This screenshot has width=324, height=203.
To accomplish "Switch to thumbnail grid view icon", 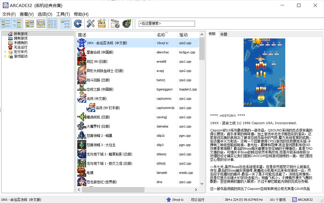I will click(30, 24).
